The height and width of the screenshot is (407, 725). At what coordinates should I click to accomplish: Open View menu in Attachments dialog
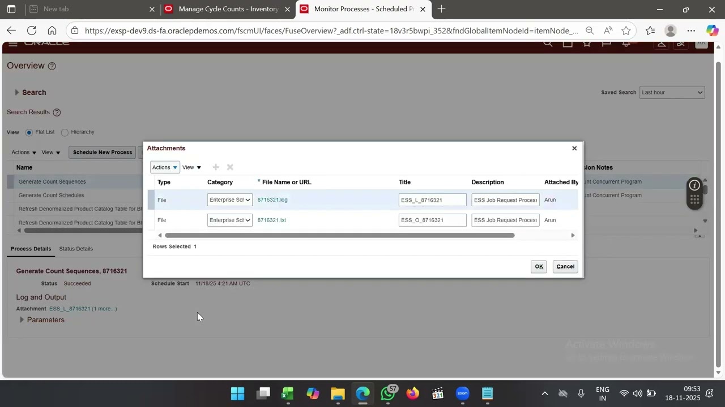[191, 167]
